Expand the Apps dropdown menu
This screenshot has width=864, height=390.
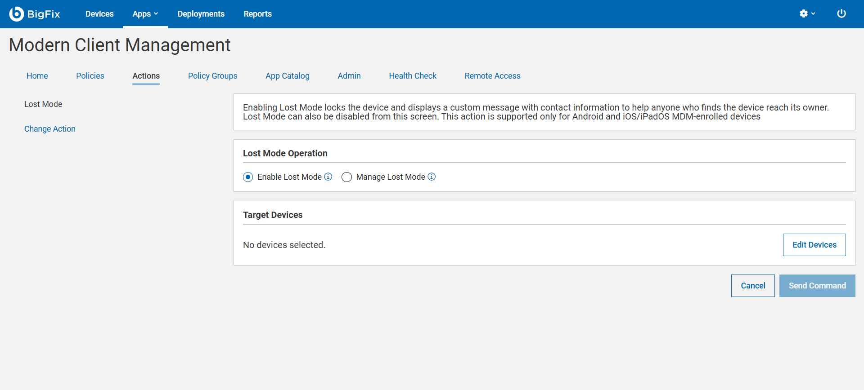point(145,14)
